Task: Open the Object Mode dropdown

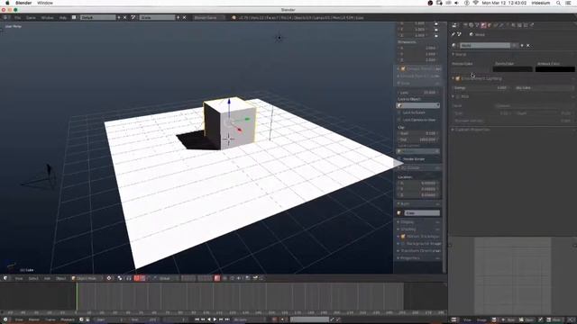Action: (87, 278)
